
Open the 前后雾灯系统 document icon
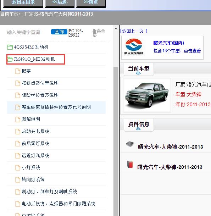pyautogui.click(x=18, y=144)
